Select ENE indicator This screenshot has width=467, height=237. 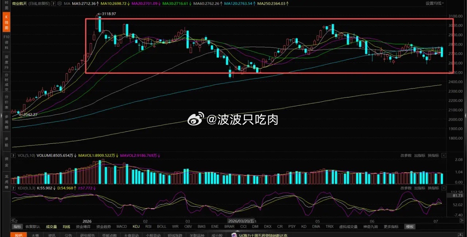(215, 227)
